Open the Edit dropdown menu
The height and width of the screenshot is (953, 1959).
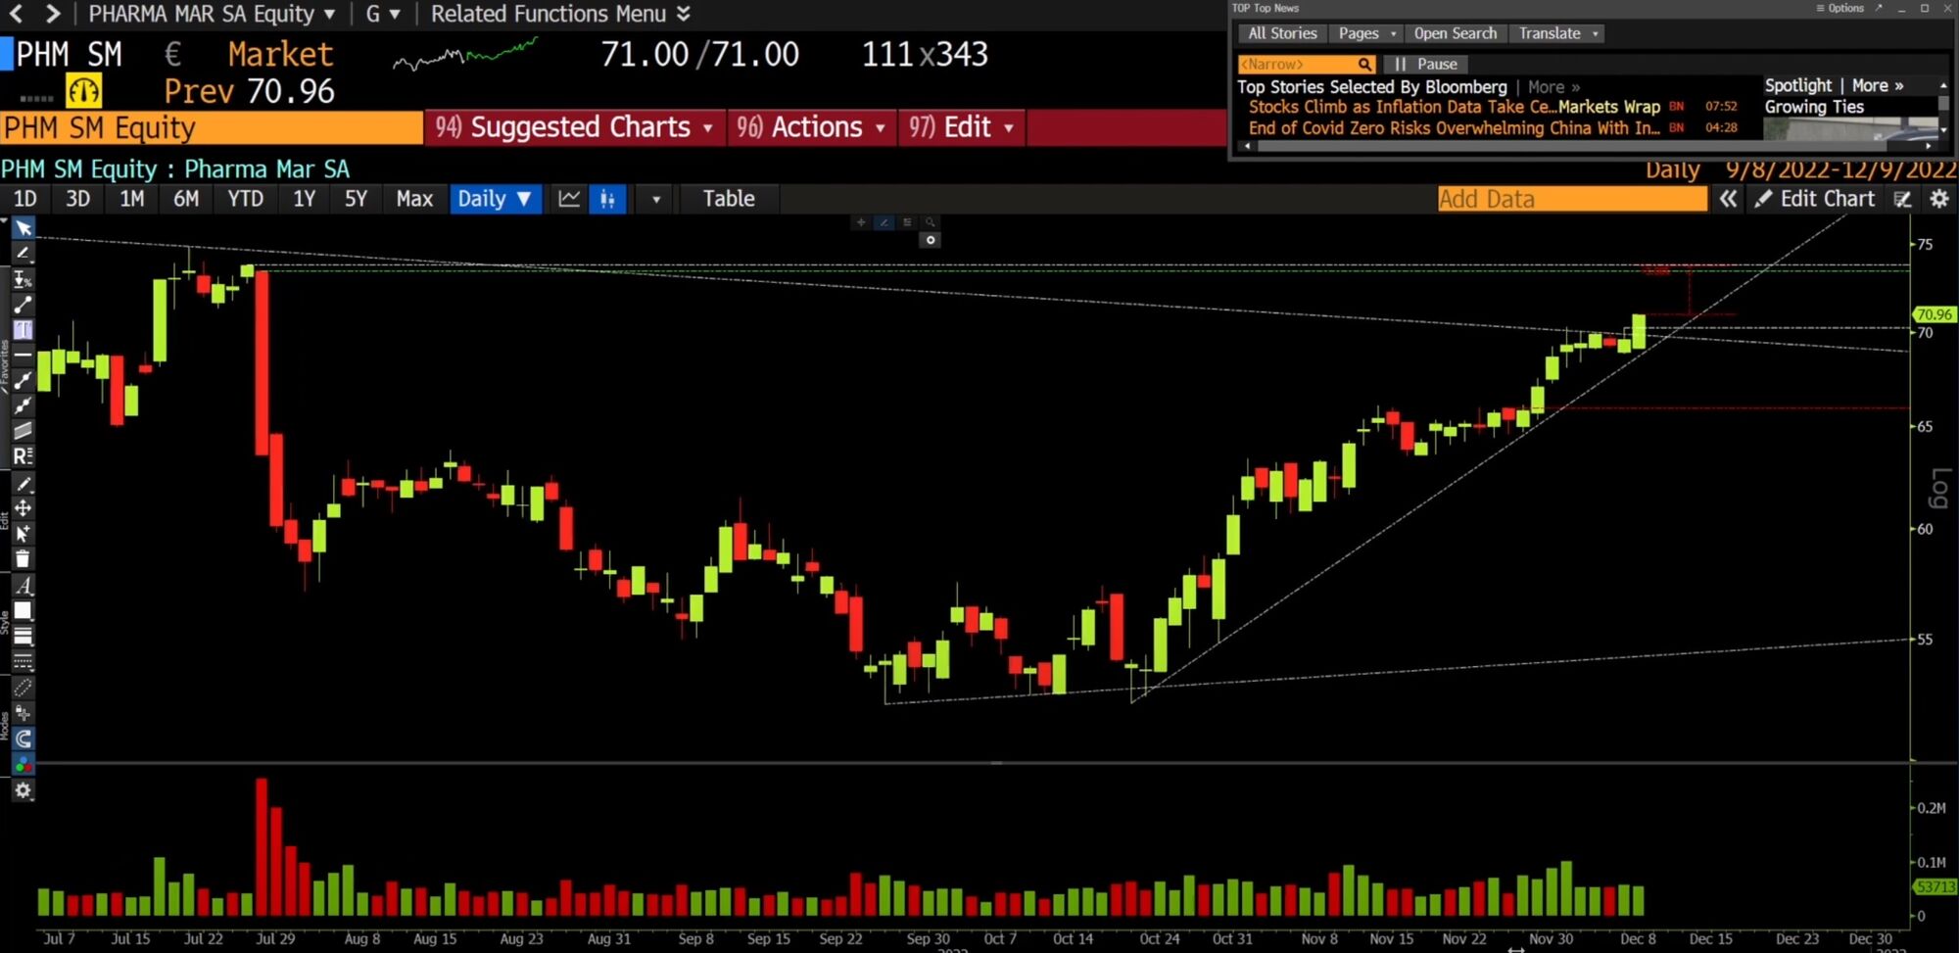(962, 127)
